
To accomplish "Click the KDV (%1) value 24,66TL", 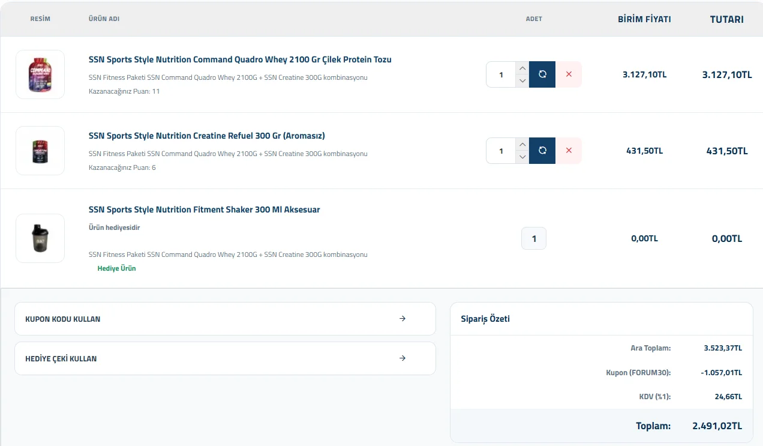I will coord(729,397).
